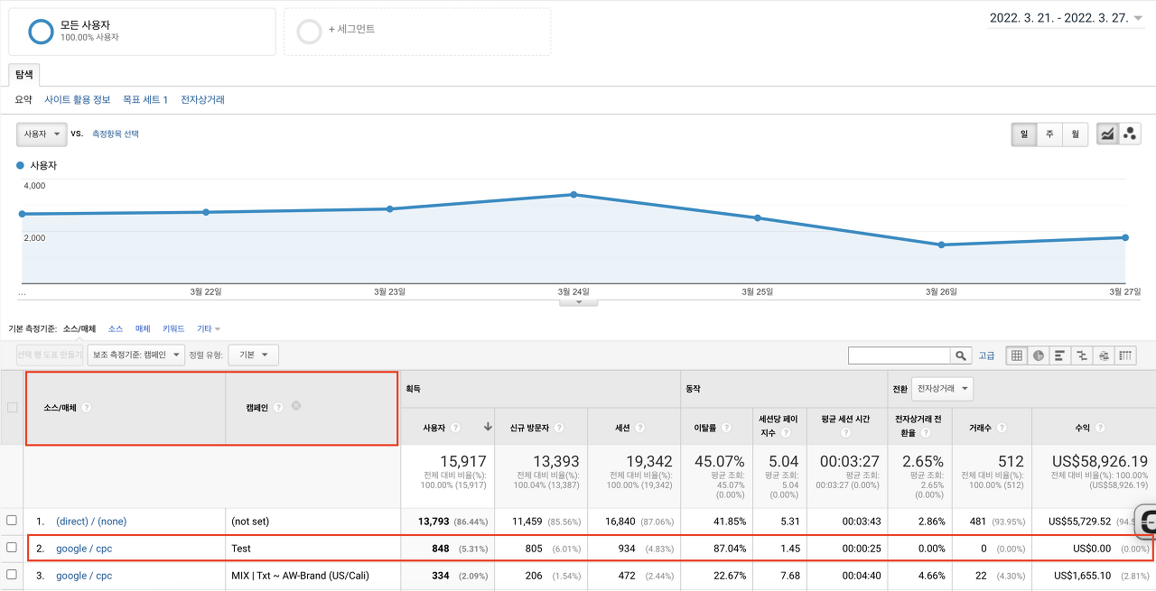1156x591 pixels.
Task: Open help icon for 평균 세션 시간
Action: tap(846, 433)
